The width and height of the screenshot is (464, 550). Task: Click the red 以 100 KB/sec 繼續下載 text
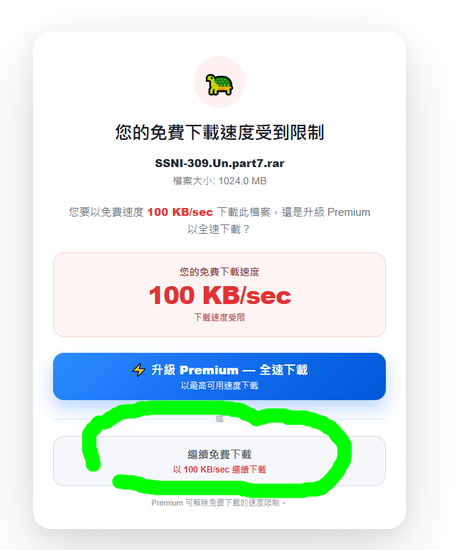click(x=219, y=469)
